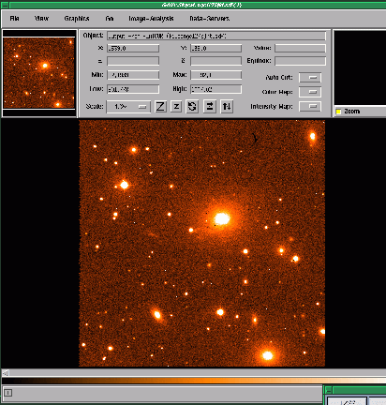Click the small z zoom-out icon
The image size is (386, 405).
(x=176, y=107)
